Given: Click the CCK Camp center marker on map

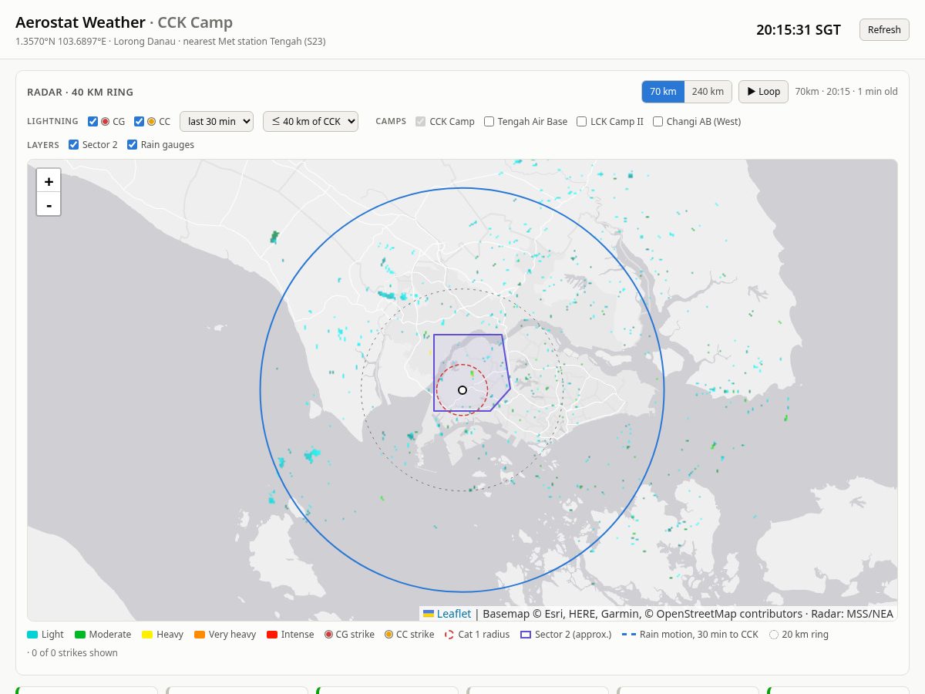Looking at the screenshot, I should [462, 390].
